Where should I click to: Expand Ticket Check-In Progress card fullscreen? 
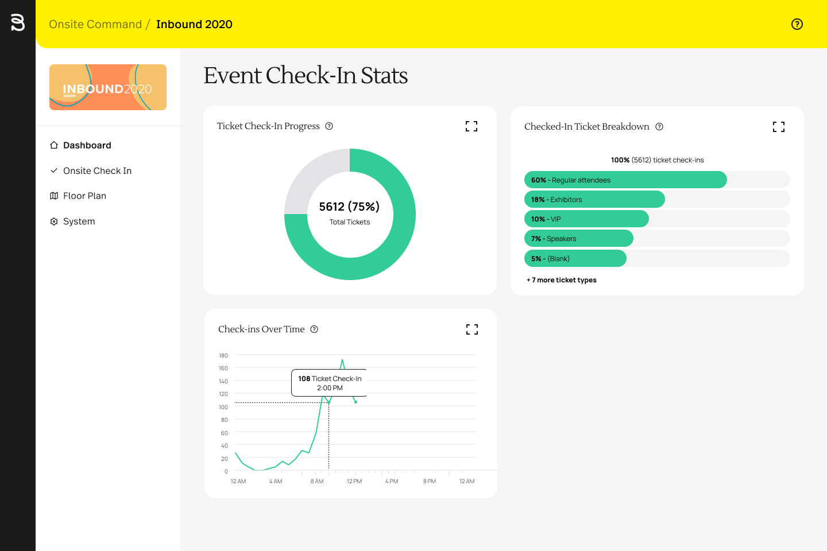tap(472, 126)
